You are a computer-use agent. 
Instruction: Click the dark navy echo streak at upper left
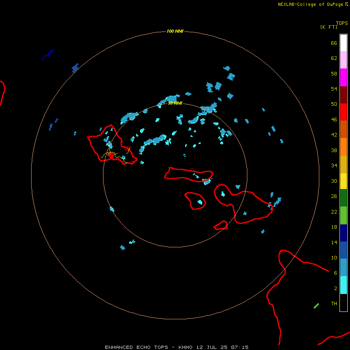[x=48, y=55]
